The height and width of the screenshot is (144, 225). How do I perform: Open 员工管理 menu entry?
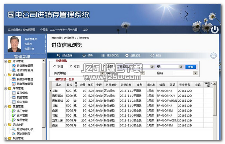point(22,111)
